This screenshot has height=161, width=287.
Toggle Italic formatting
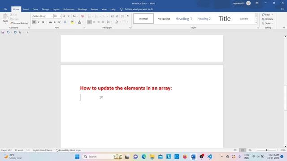point(39,22)
